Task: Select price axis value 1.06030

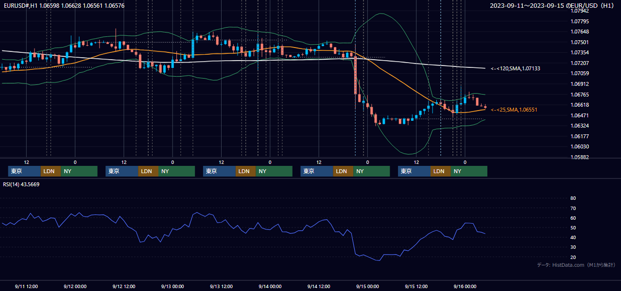Action: coord(579,146)
